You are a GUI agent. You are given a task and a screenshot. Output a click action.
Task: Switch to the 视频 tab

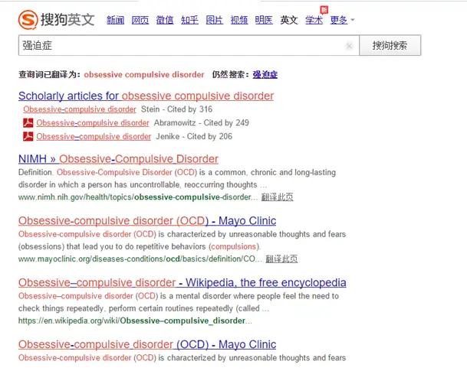tap(239, 20)
